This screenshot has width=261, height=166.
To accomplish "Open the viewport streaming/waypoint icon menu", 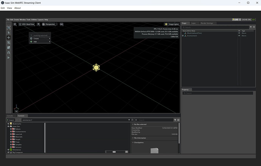I will coord(62,24).
